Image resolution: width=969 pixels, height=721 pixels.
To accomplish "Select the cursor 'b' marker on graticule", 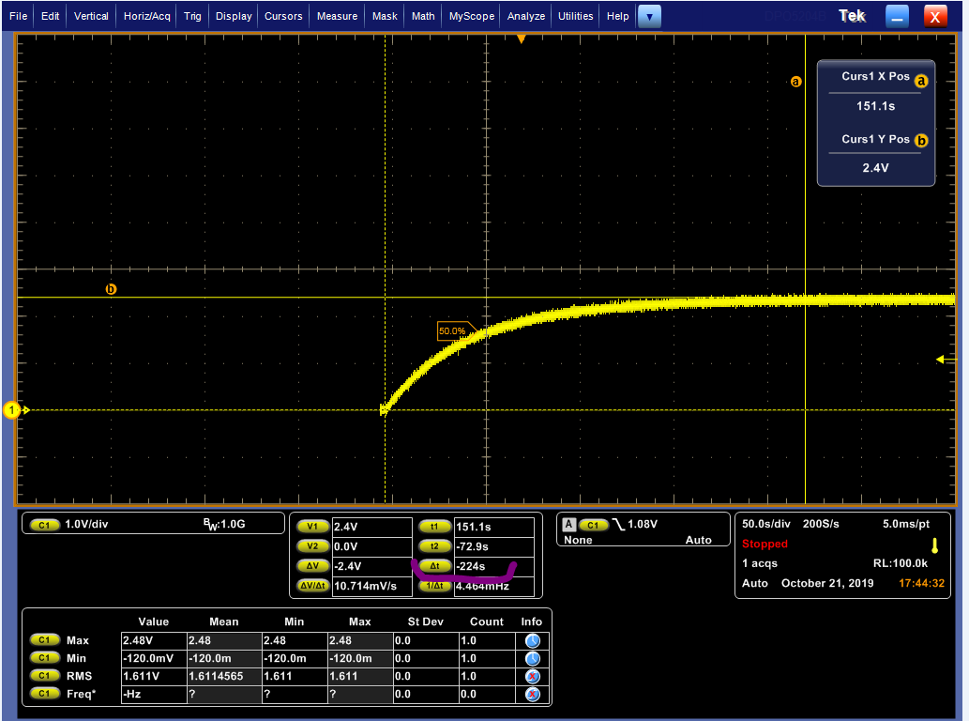I will 111,289.
